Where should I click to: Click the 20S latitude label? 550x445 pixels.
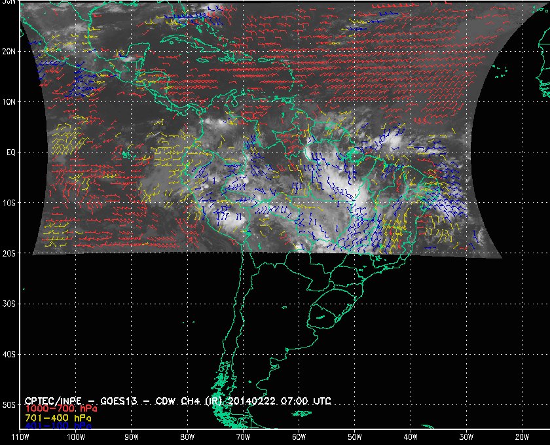pos(9,253)
